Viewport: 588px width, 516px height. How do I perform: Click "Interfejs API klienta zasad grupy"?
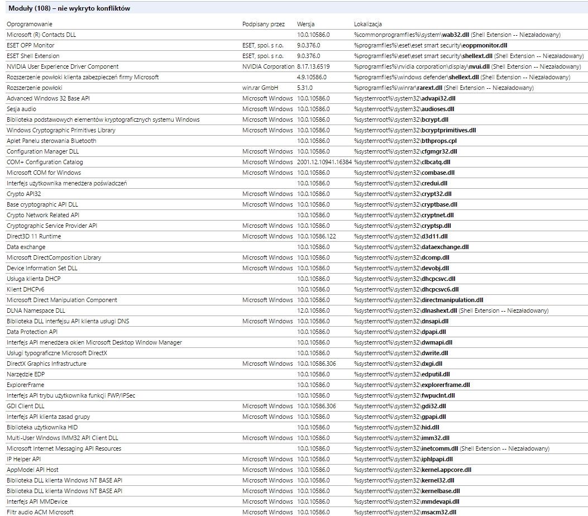click(49, 417)
